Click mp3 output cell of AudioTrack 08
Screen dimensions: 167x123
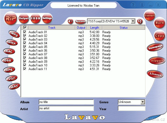[x=81, y=58]
